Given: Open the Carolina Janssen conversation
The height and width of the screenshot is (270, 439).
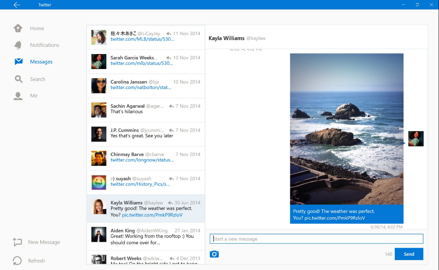Looking at the screenshot, I should [x=146, y=86].
